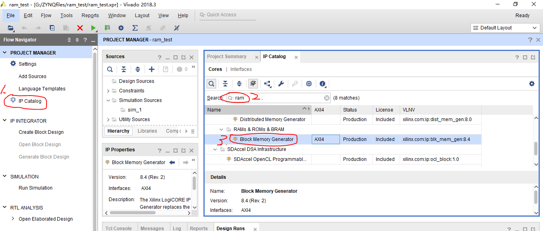Click Add Sources in Flow Navigator
The image size is (543, 231).
pyautogui.click(x=32, y=76)
